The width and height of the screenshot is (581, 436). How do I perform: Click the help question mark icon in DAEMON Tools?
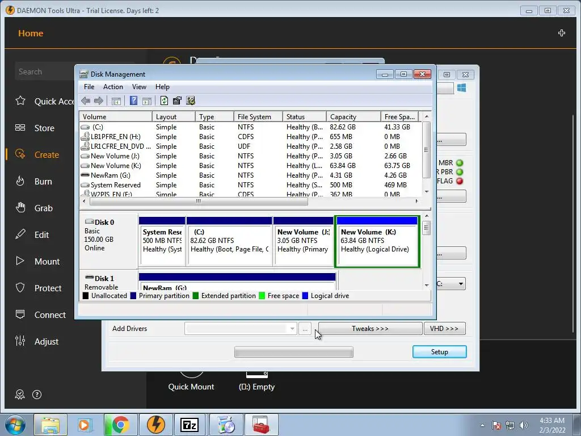point(37,395)
